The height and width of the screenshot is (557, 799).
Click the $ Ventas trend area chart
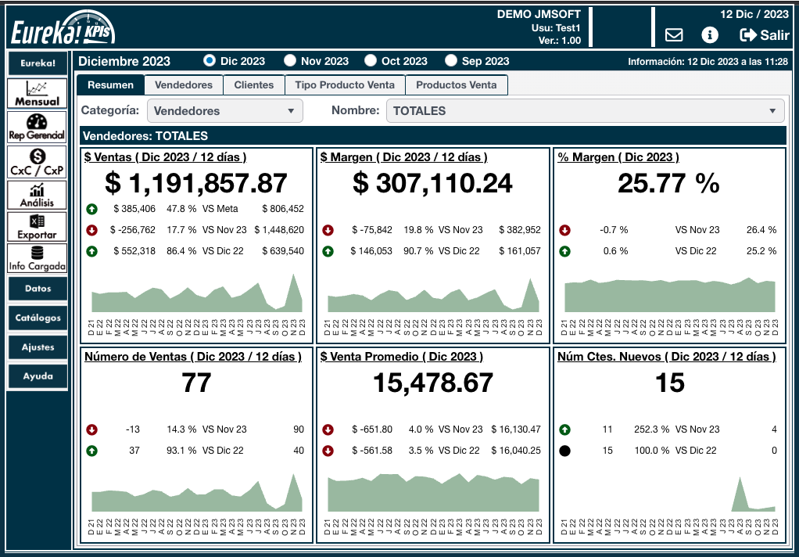point(197,295)
